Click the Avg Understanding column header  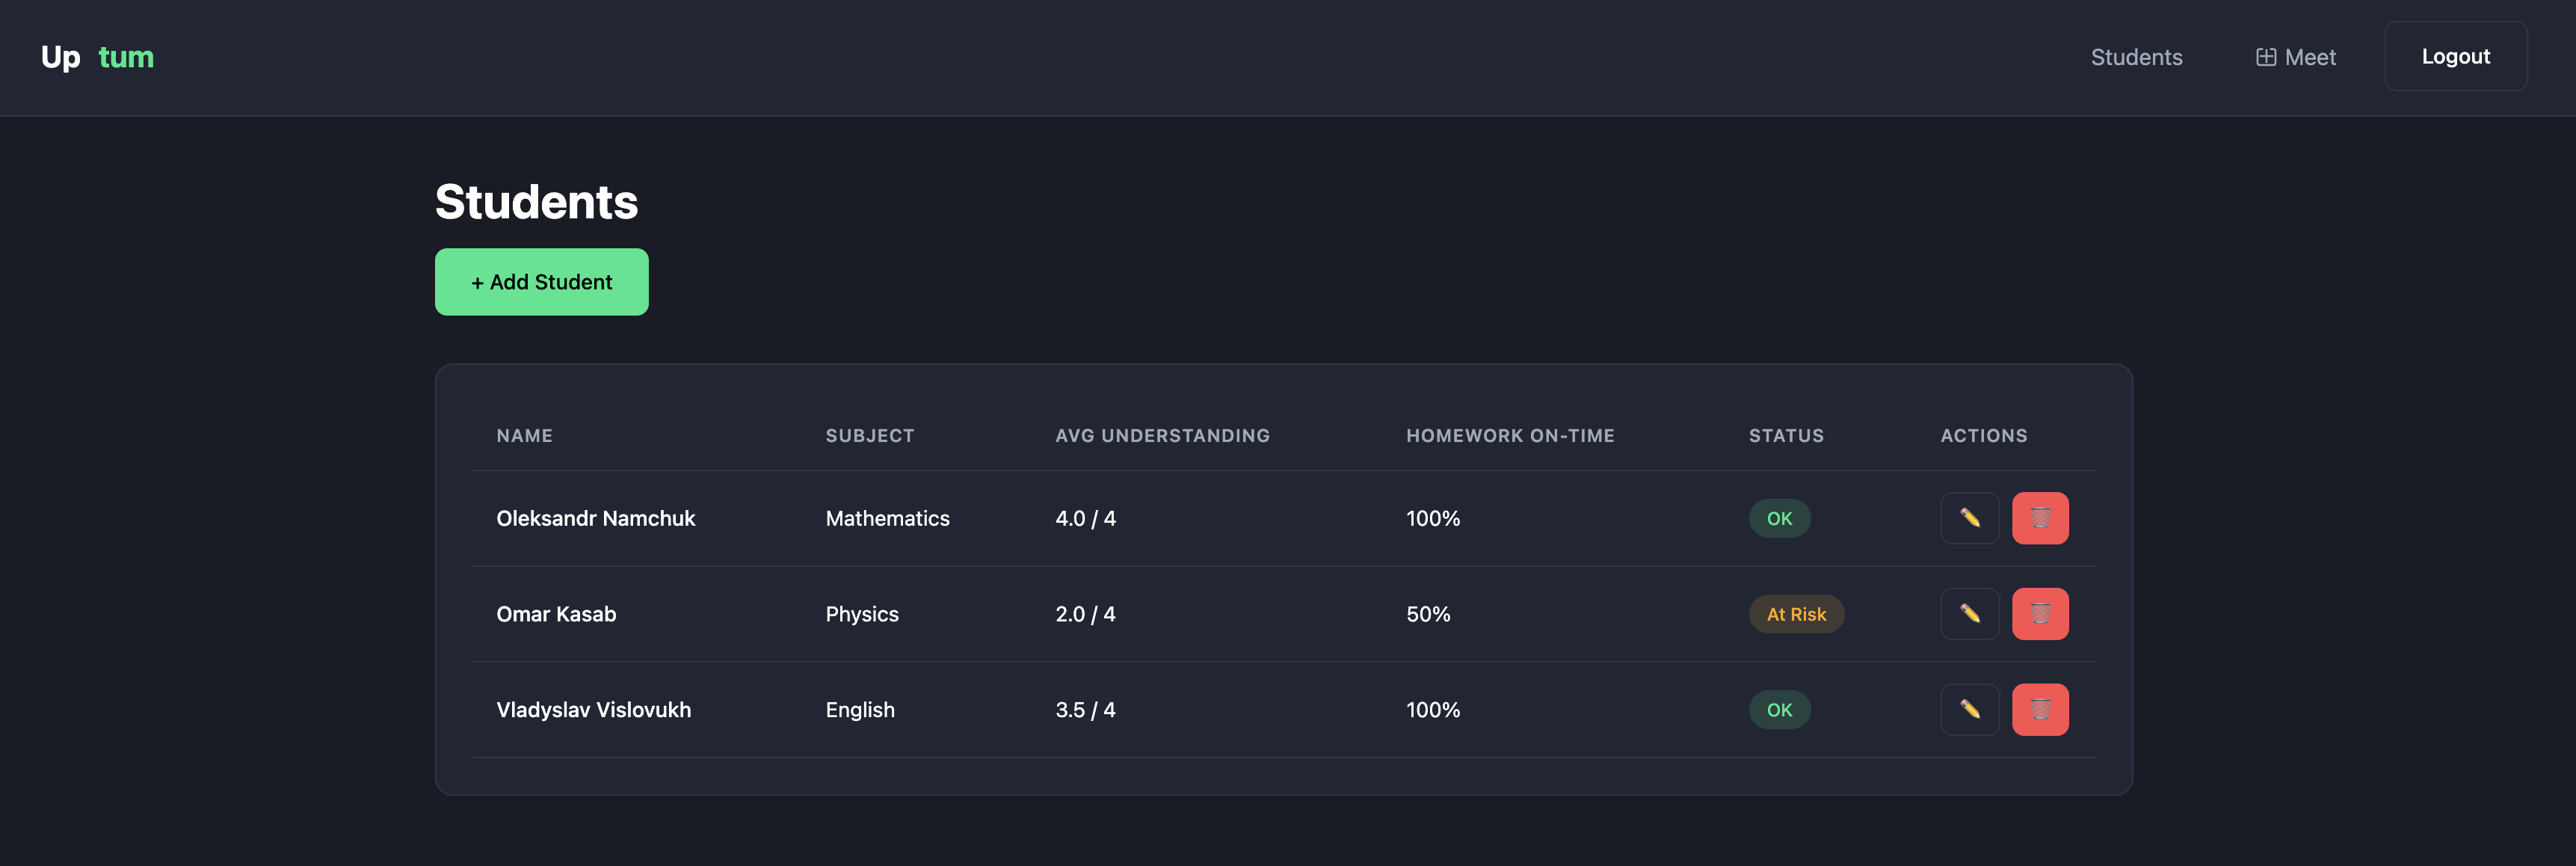pyautogui.click(x=1162, y=436)
